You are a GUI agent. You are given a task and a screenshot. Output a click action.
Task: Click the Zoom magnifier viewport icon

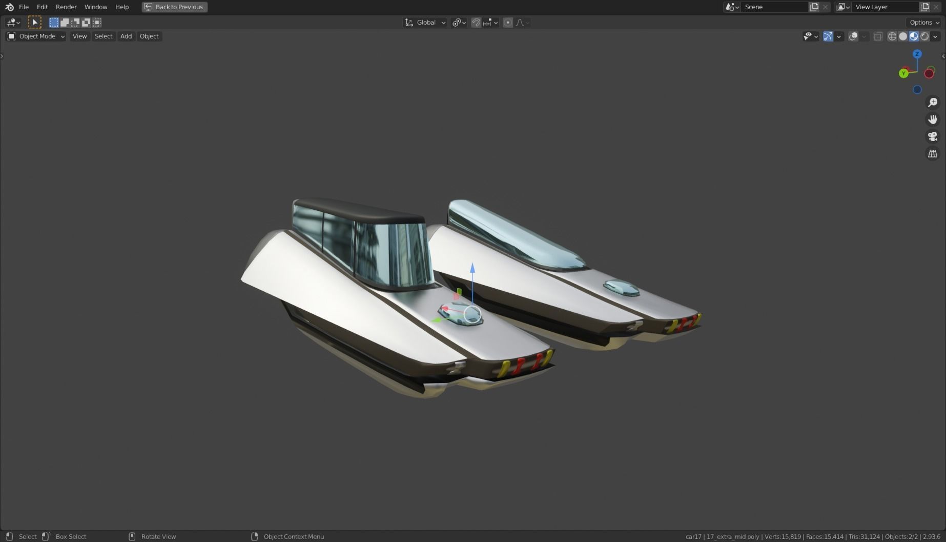tap(933, 103)
